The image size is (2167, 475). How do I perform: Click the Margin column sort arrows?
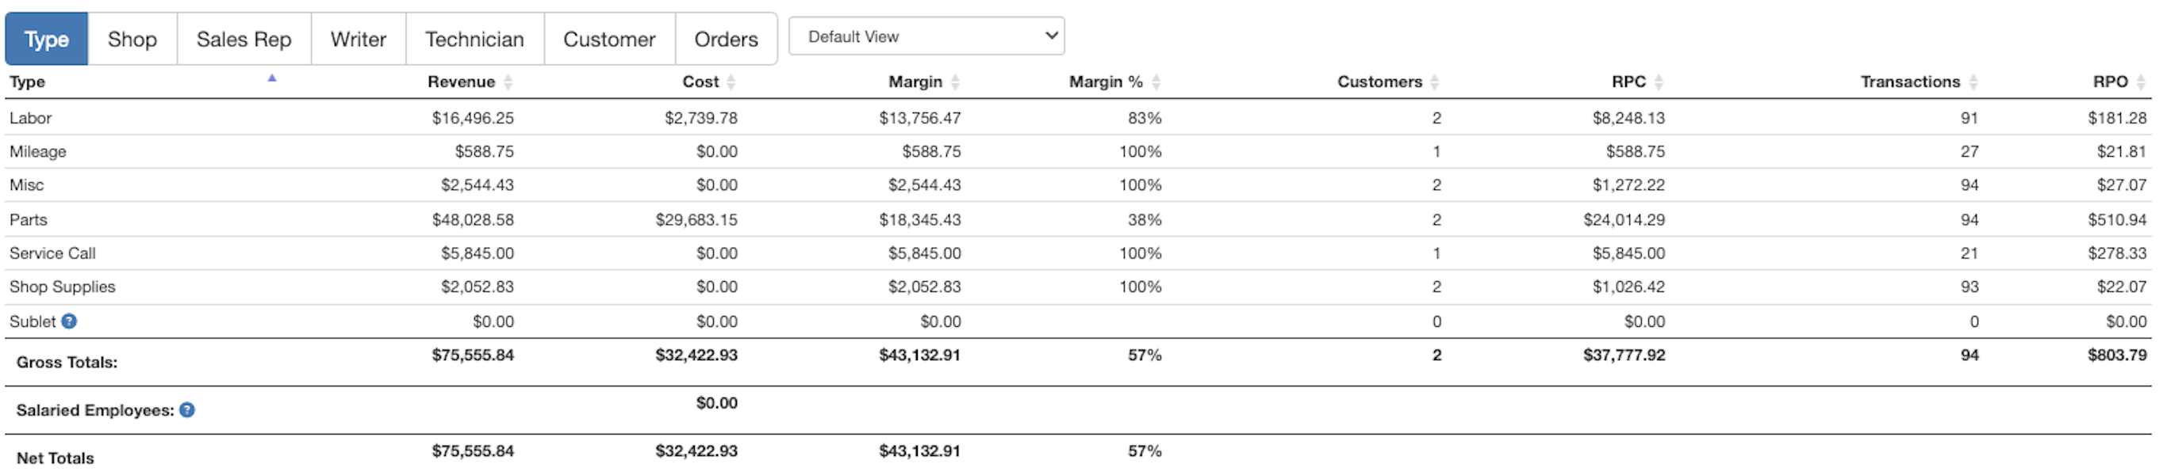pyautogui.click(x=955, y=82)
